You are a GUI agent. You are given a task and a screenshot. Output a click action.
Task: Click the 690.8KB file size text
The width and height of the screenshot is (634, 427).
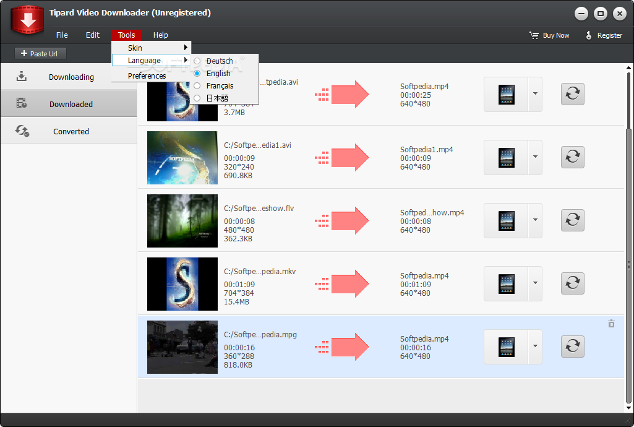pos(238,176)
